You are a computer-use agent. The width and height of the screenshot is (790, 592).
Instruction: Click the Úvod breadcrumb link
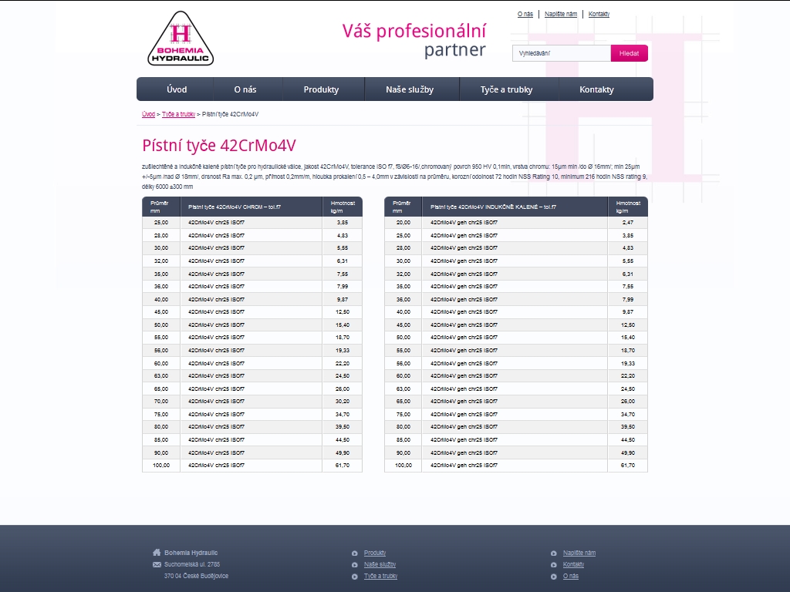[148, 114]
